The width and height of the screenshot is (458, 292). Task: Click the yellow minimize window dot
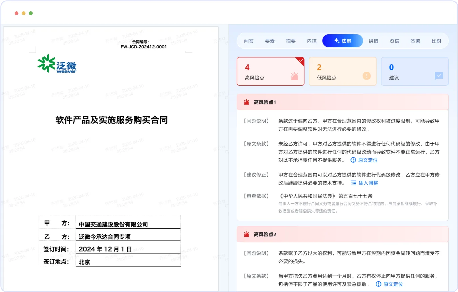pos(24,13)
